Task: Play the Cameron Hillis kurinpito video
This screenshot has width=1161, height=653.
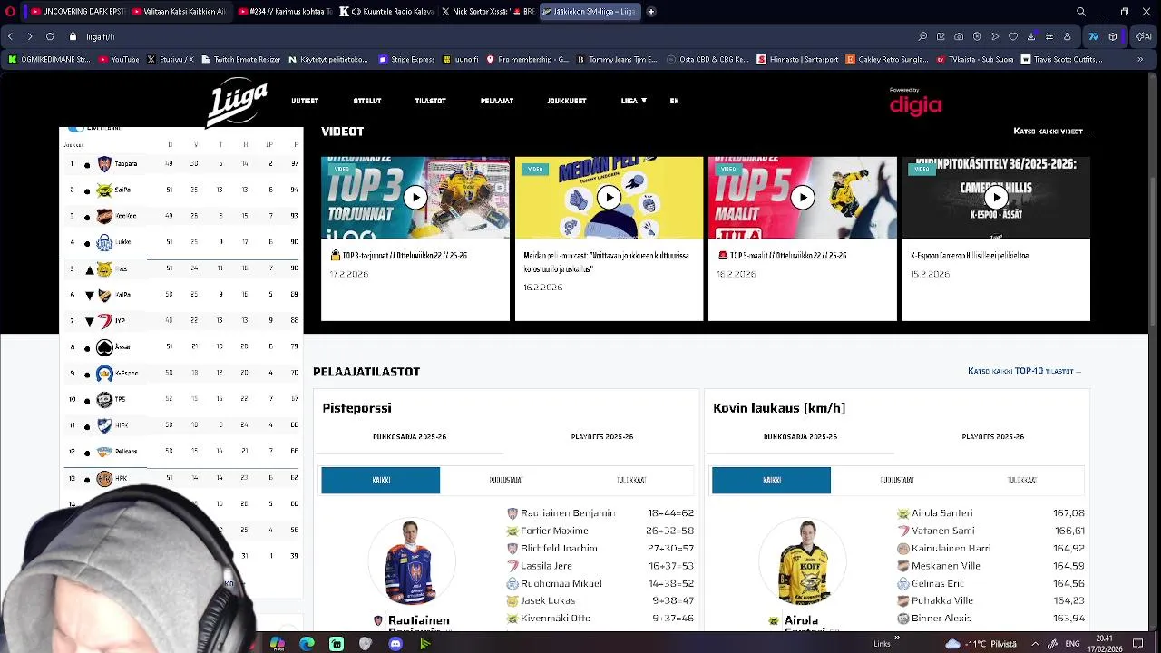Action: (x=996, y=197)
